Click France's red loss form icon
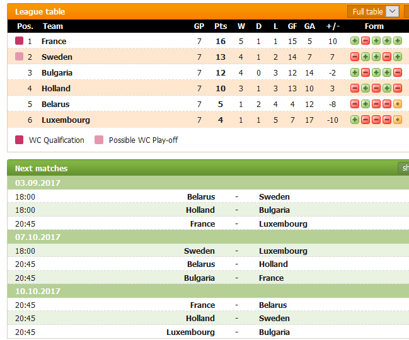409x340 pixels. point(365,41)
